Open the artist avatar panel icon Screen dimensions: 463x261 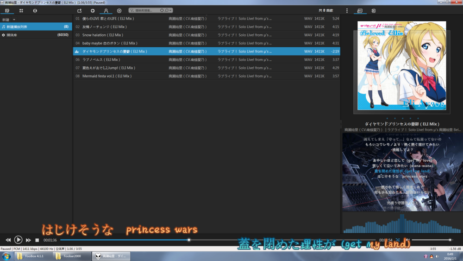pyautogui.click(x=35, y=11)
